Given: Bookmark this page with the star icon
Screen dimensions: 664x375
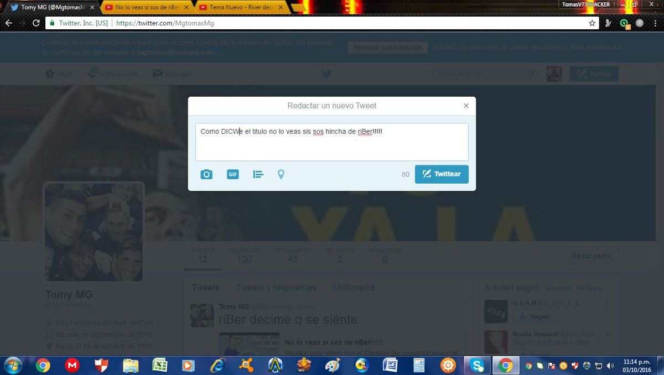Looking at the screenshot, I should [x=592, y=23].
